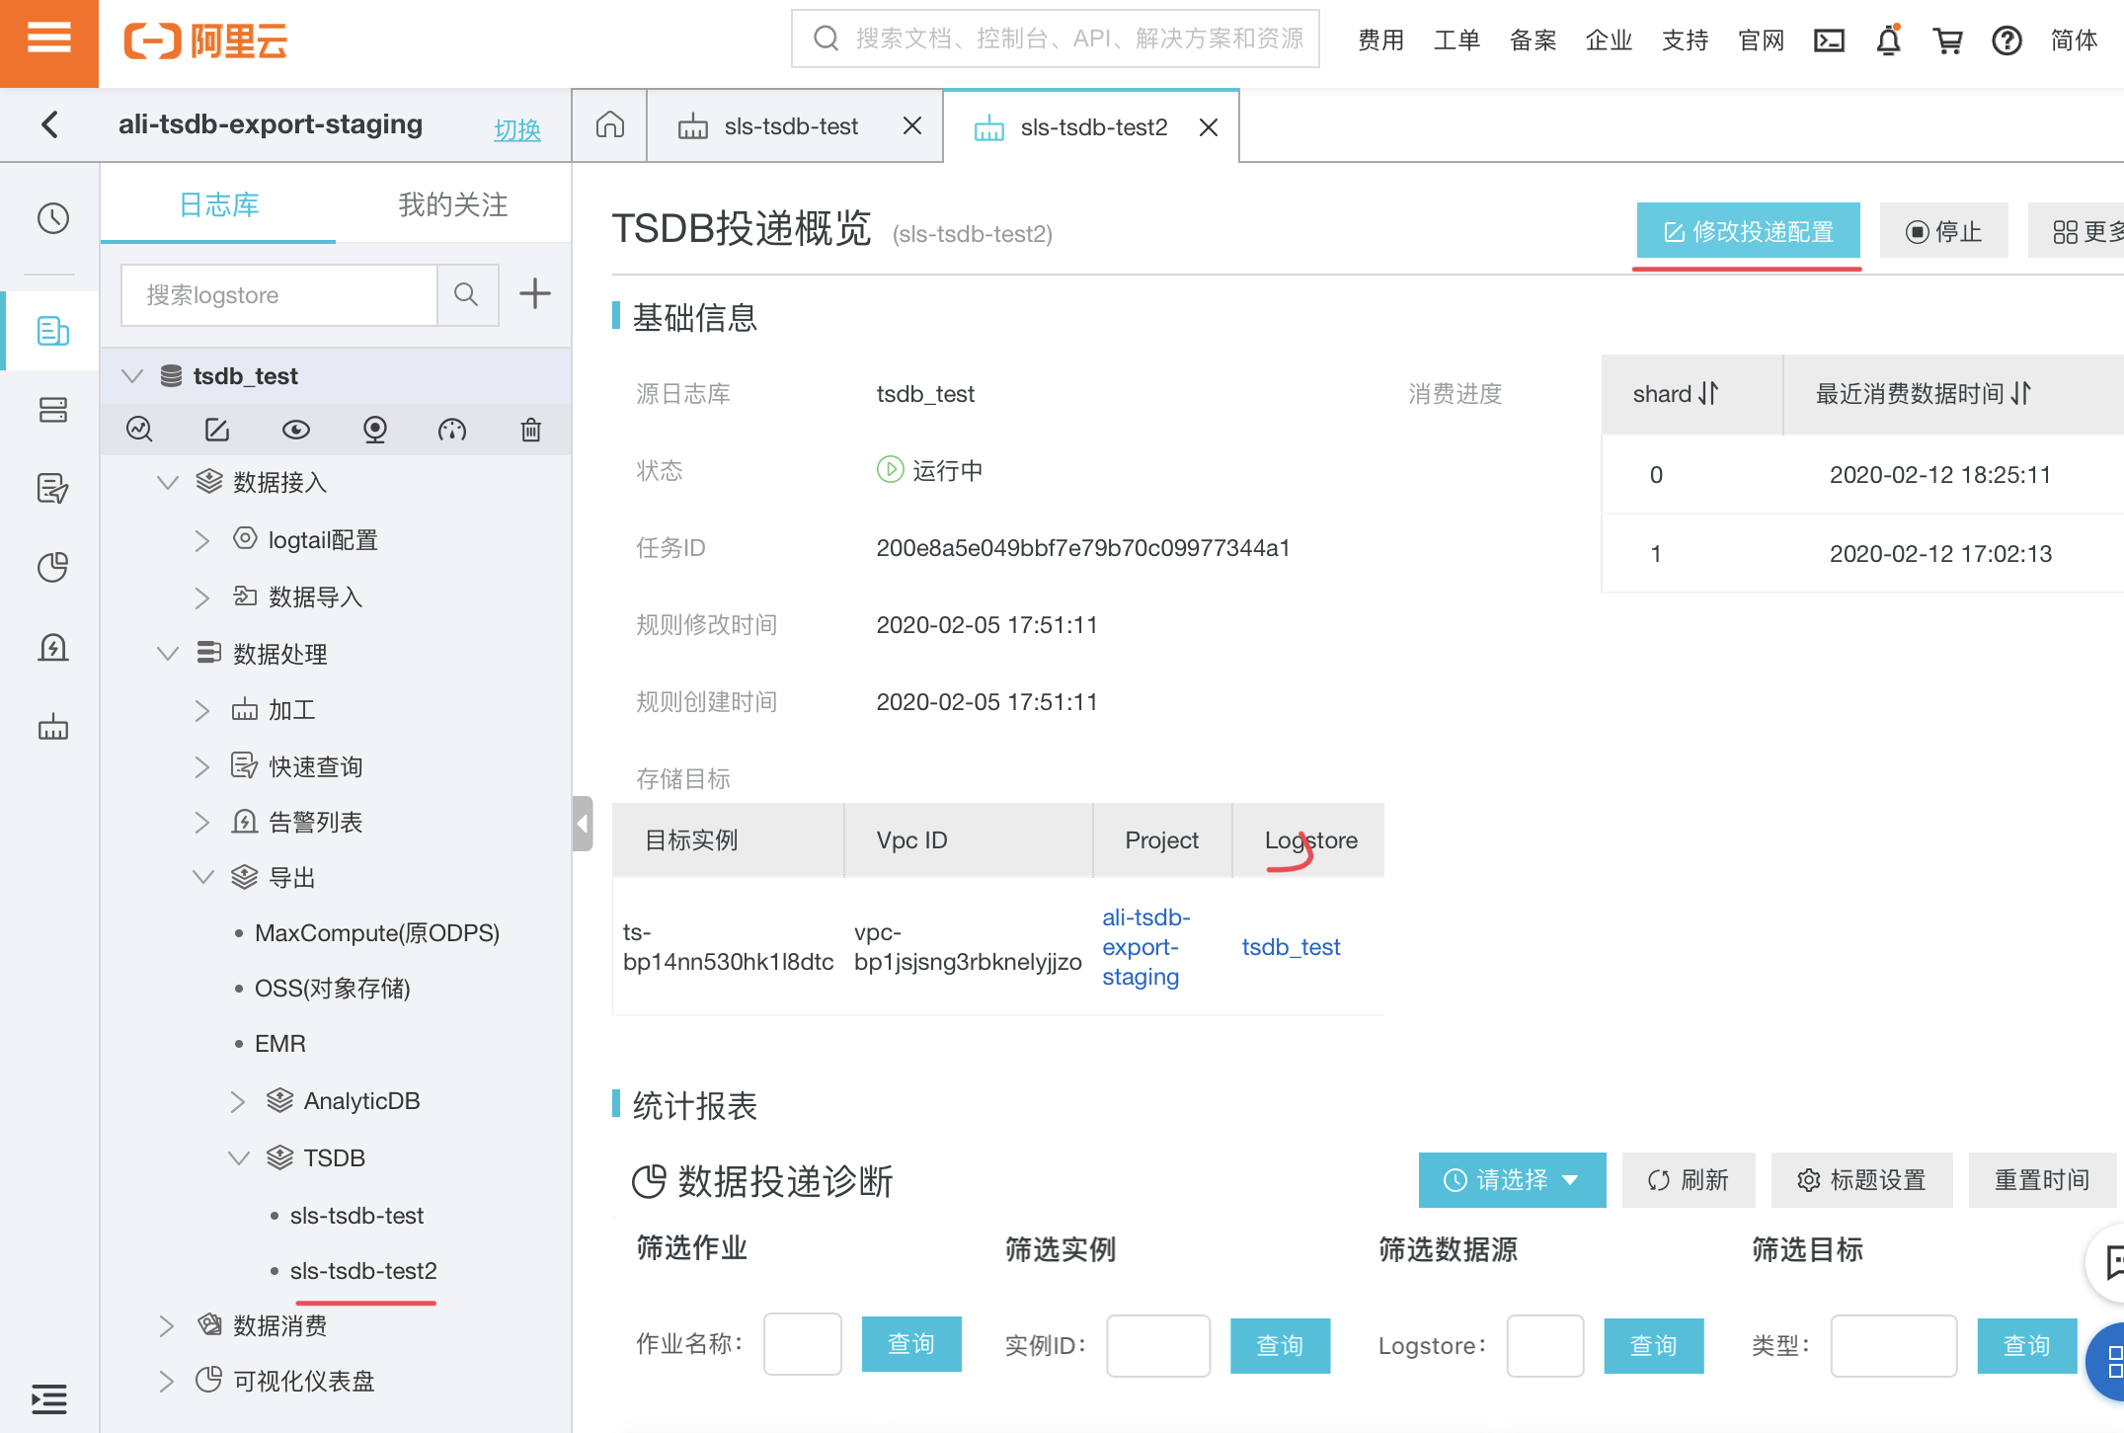Open the monitoring gauge icon for tsdb_test

click(x=452, y=430)
